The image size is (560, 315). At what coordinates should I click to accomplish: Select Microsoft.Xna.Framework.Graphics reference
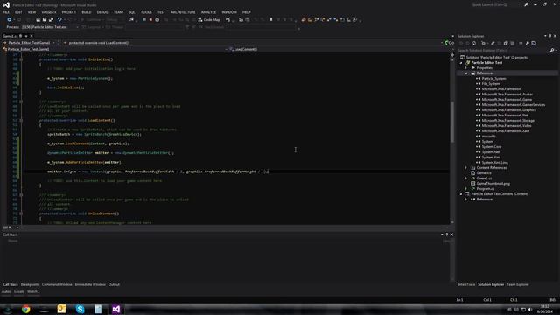pos(508,110)
